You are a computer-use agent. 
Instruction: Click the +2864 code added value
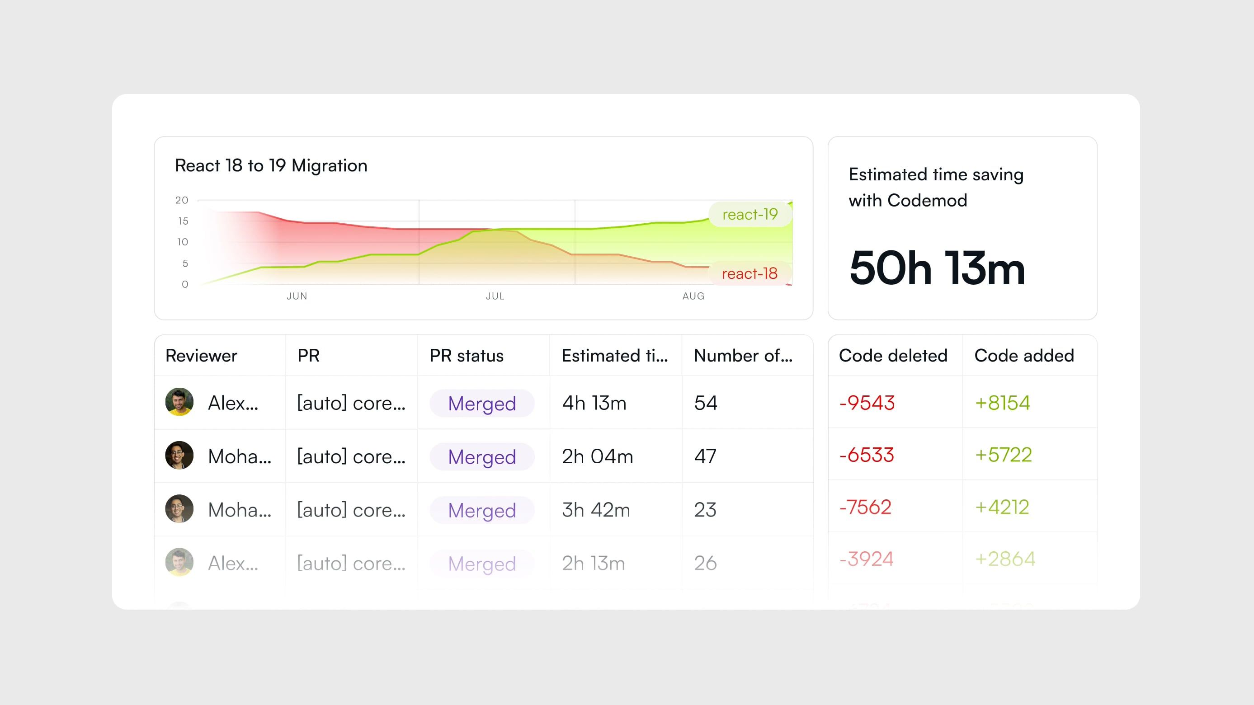tap(1005, 559)
